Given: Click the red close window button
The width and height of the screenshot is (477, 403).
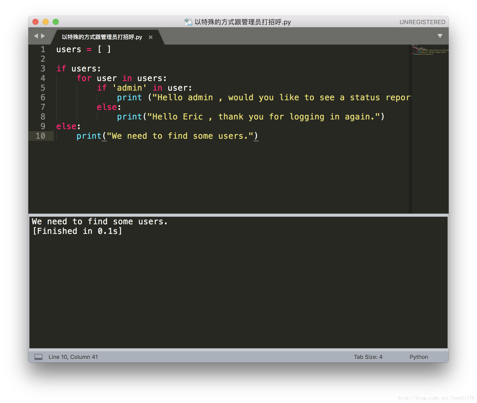Looking at the screenshot, I should tap(35, 22).
